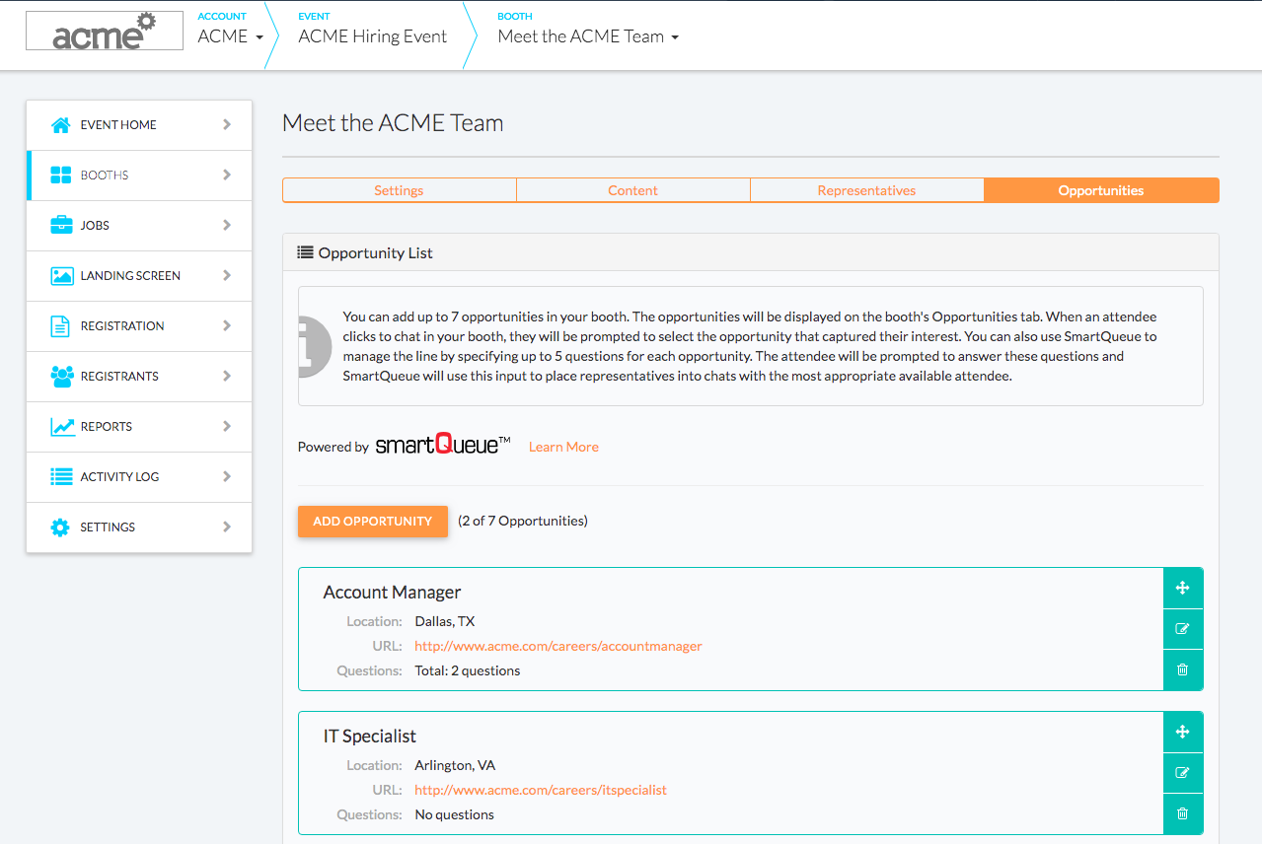Expand the Activity Log chevron
Image resolution: width=1262 pixels, height=844 pixels.
(x=227, y=477)
